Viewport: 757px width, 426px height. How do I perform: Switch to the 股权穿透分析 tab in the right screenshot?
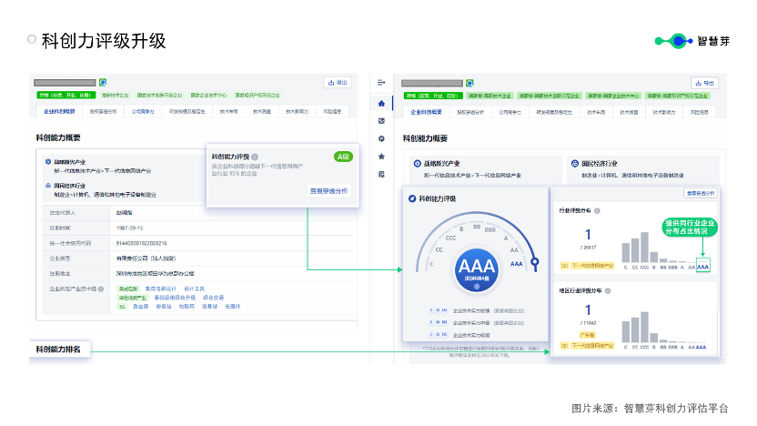pyautogui.click(x=470, y=112)
